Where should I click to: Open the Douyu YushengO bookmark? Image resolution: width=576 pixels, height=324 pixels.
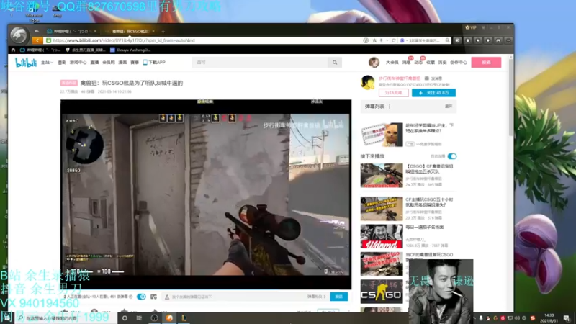pos(130,50)
